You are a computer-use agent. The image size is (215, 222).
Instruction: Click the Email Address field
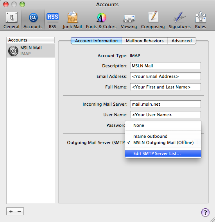click(165, 76)
